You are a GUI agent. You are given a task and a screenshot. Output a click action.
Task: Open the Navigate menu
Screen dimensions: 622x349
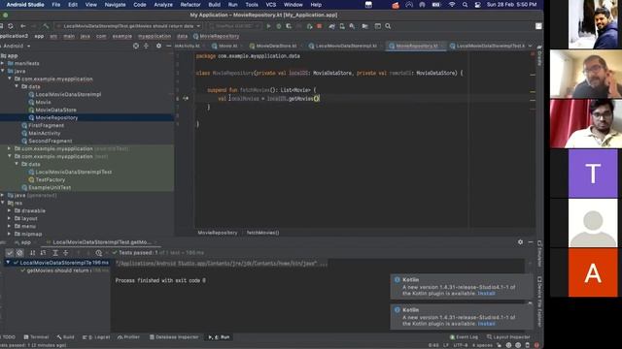115,5
